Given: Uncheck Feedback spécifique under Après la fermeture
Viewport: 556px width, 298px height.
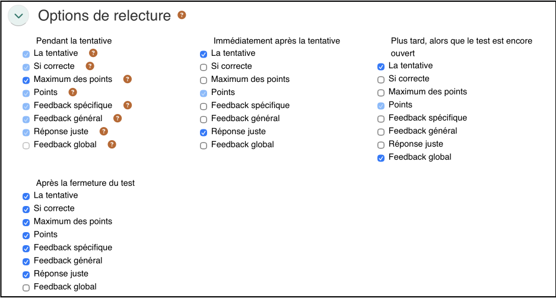Looking at the screenshot, I should tap(26, 249).
